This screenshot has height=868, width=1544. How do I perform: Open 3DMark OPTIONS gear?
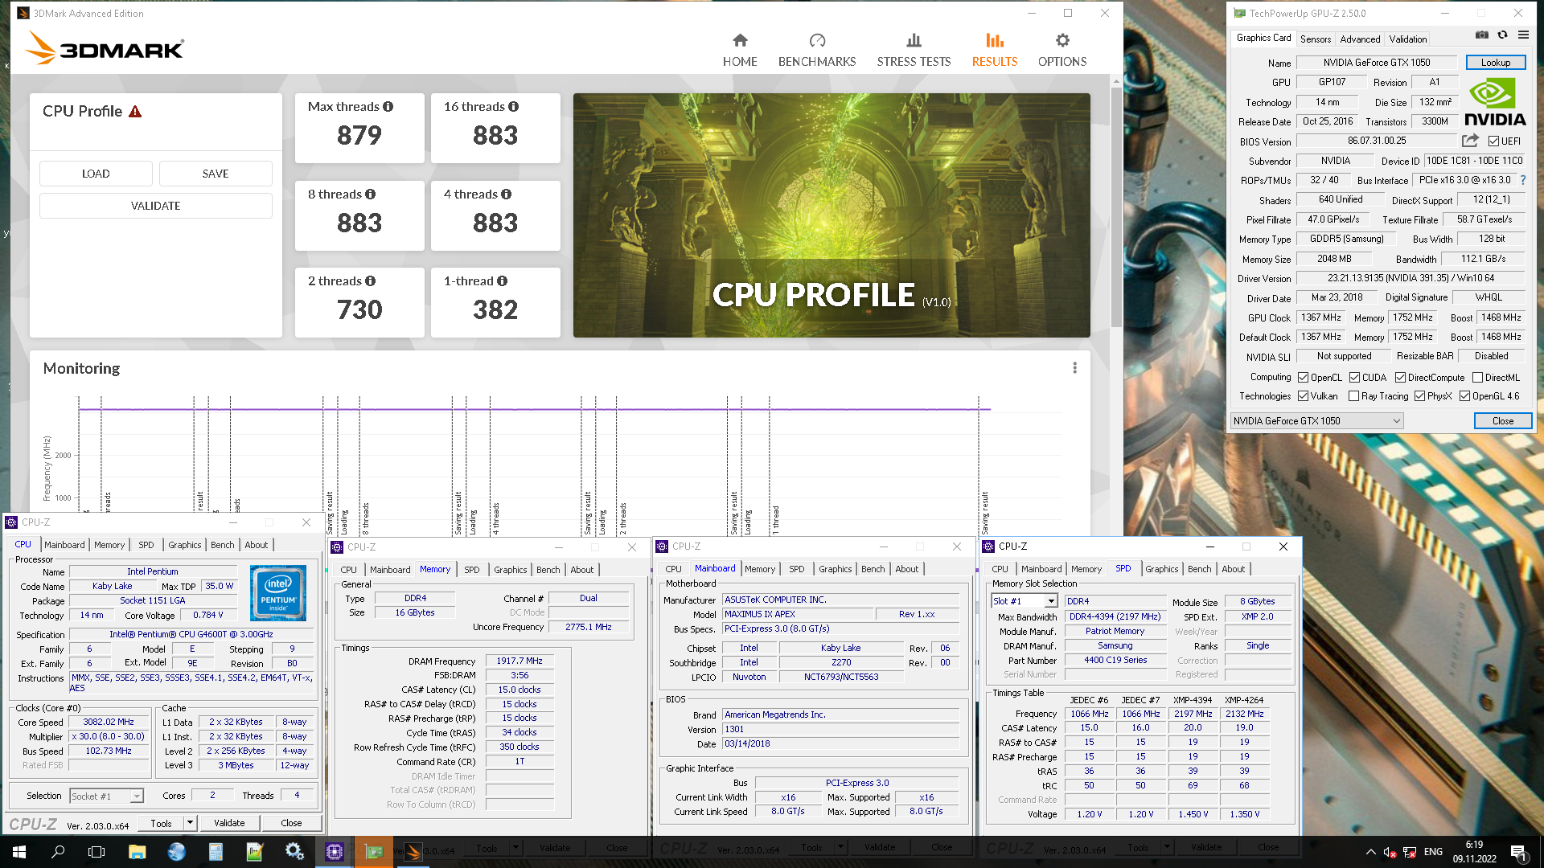[1062, 51]
